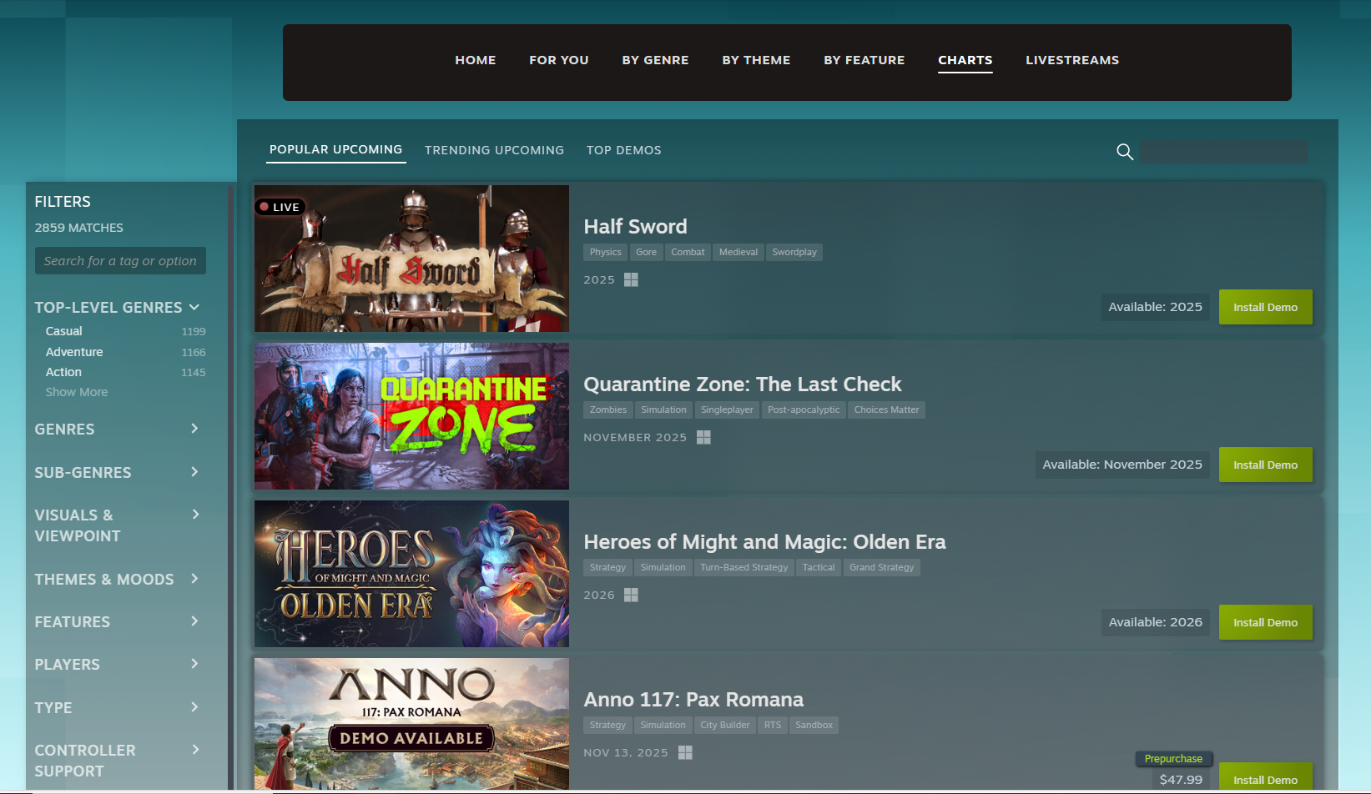
Task: Open the Livestreams page
Action: point(1072,60)
